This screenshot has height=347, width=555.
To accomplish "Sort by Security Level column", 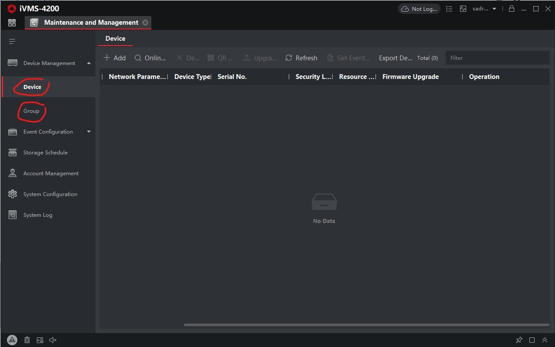I will coord(313,77).
